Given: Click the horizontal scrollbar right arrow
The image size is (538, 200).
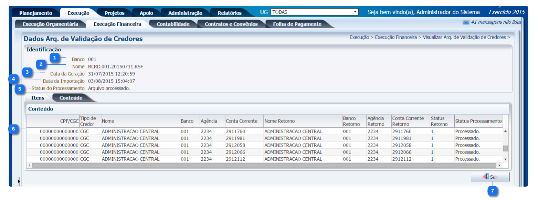Looking at the screenshot, I should coord(499,166).
